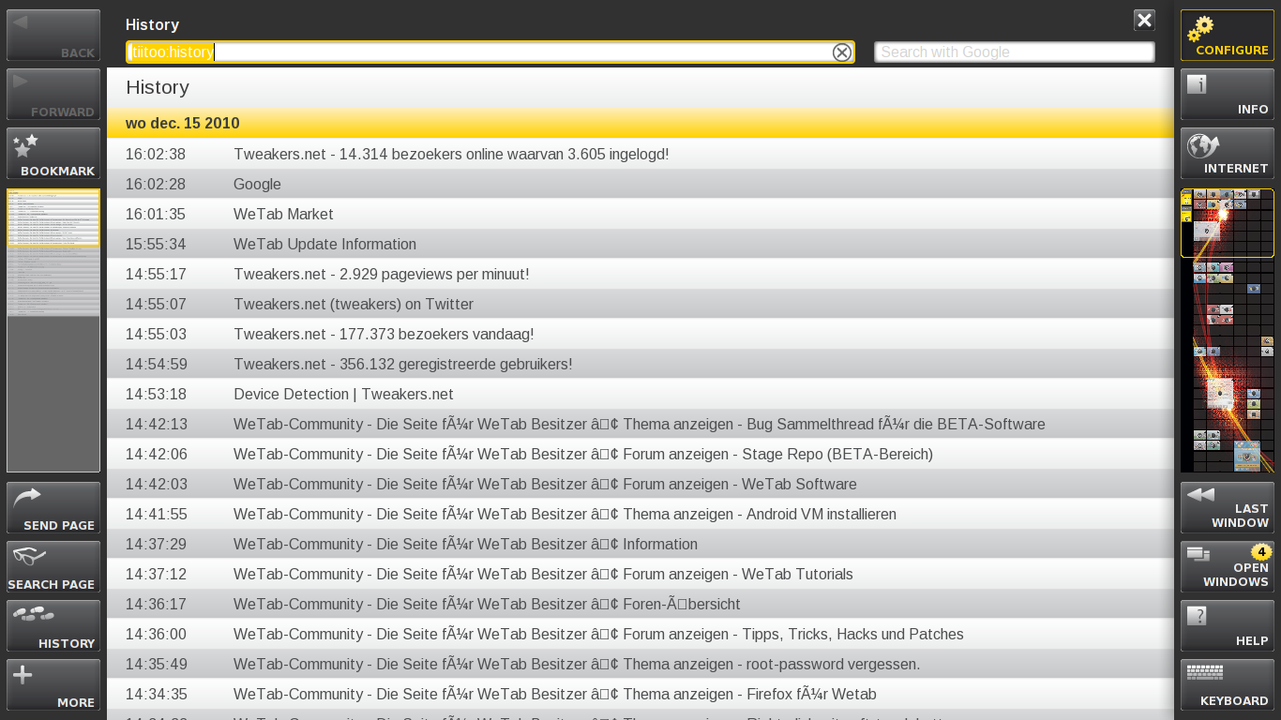Open the Internet globe button

coord(1228,154)
